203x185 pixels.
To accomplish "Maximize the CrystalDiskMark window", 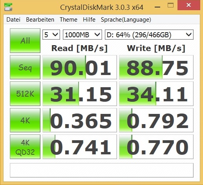I will click(x=170, y=5).
